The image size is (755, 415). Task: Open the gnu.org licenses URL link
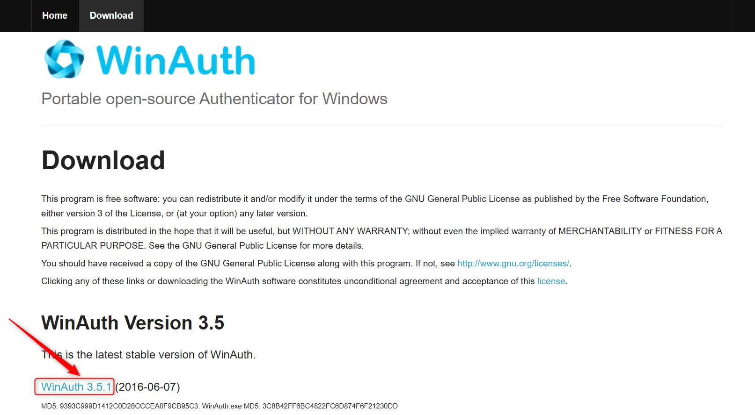(x=513, y=264)
